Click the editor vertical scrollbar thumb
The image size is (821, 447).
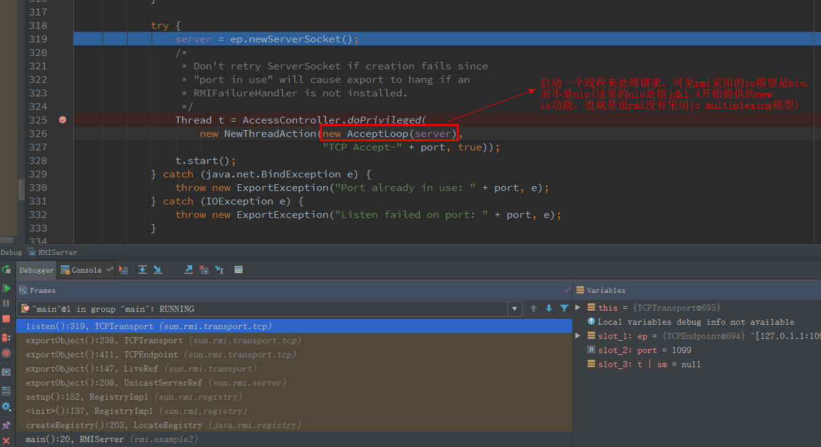21,189
